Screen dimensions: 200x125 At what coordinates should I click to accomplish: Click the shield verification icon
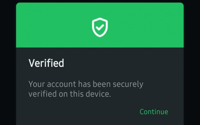pos(100,27)
